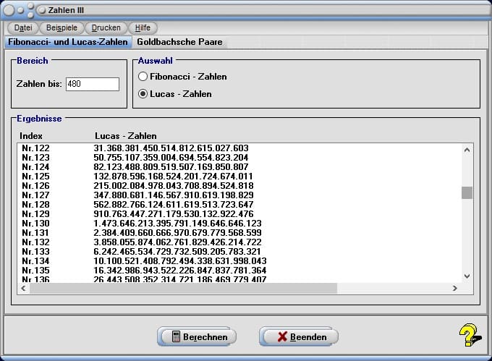Click the horizontal scroll left arrow
The width and height of the screenshot is (492, 361).
tap(24, 288)
